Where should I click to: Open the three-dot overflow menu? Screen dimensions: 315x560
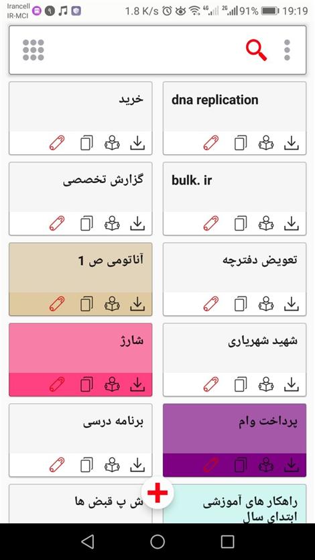coord(287,50)
